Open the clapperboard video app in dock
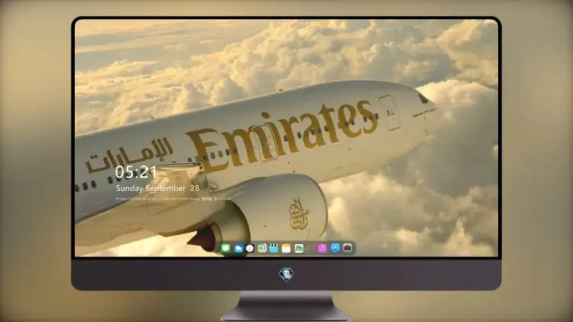 coord(274,249)
